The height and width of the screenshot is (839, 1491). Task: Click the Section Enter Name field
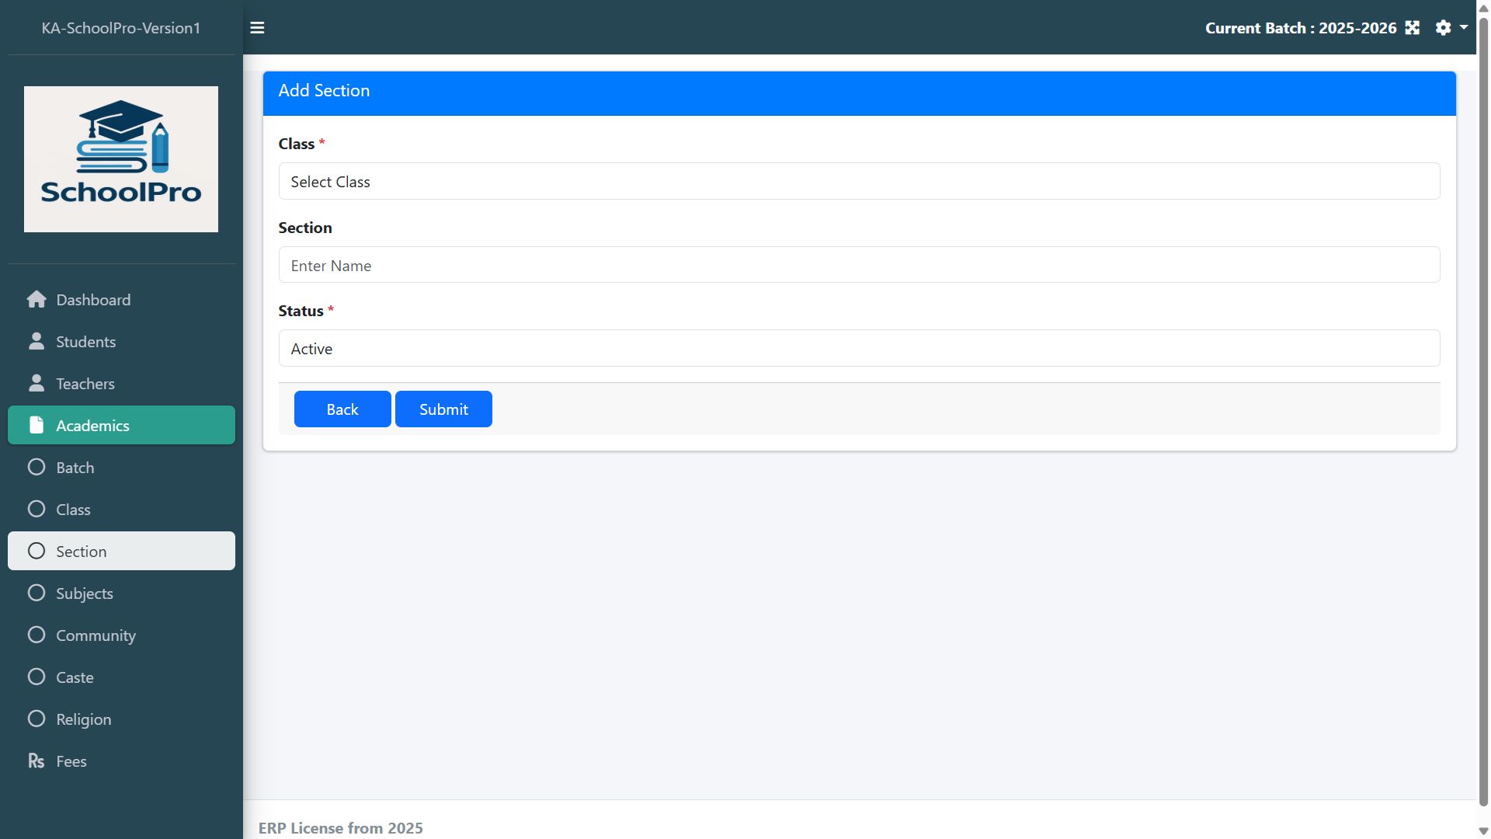tap(859, 265)
